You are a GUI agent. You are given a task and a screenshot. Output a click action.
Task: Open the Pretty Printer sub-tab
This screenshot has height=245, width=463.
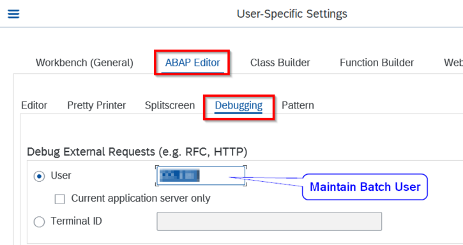[x=96, y=105]
